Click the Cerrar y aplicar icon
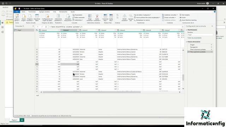The width and height of the screenshot is (226, 127). 17,16
